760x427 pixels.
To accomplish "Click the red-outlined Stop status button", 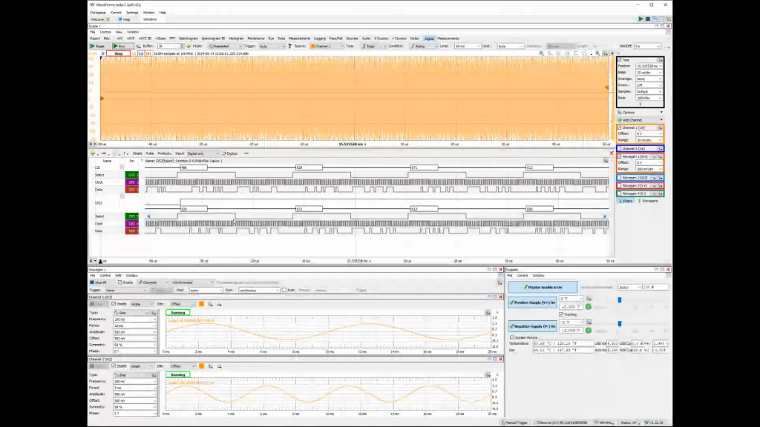I will point(118,53).
